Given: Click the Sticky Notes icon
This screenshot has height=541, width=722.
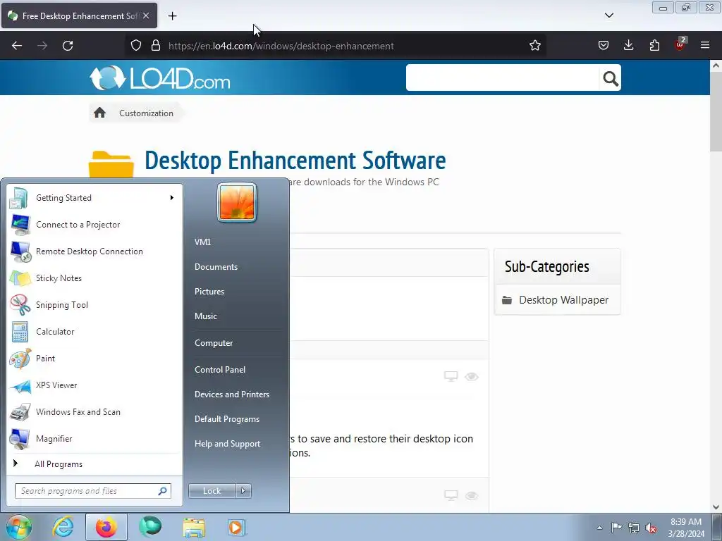Looking at the screenshot, I should (20, 278).
